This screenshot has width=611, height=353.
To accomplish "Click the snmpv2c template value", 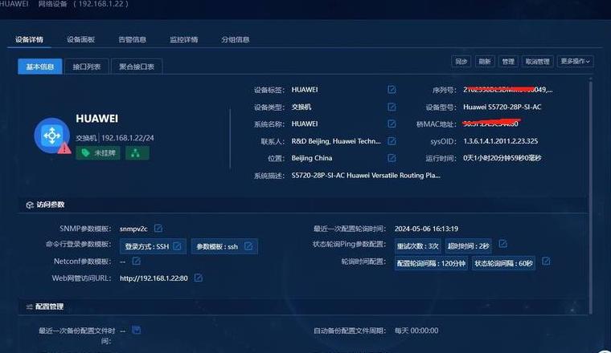I will pyautogui.click(x=133, y=229).
